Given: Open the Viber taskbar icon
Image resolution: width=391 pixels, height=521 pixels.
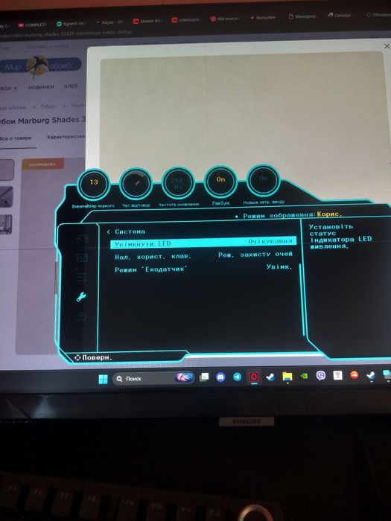Looking at the screenshot, I should (x=321, y=375).
